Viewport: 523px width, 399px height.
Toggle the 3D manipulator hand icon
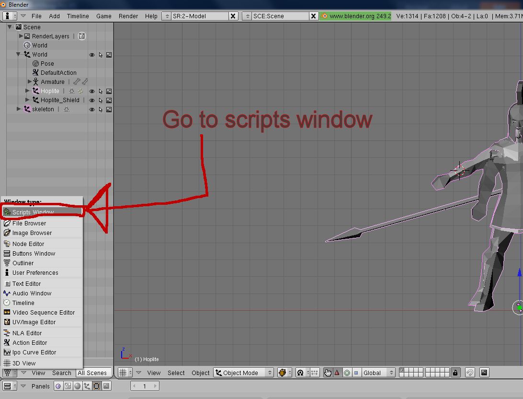(328, 373)
